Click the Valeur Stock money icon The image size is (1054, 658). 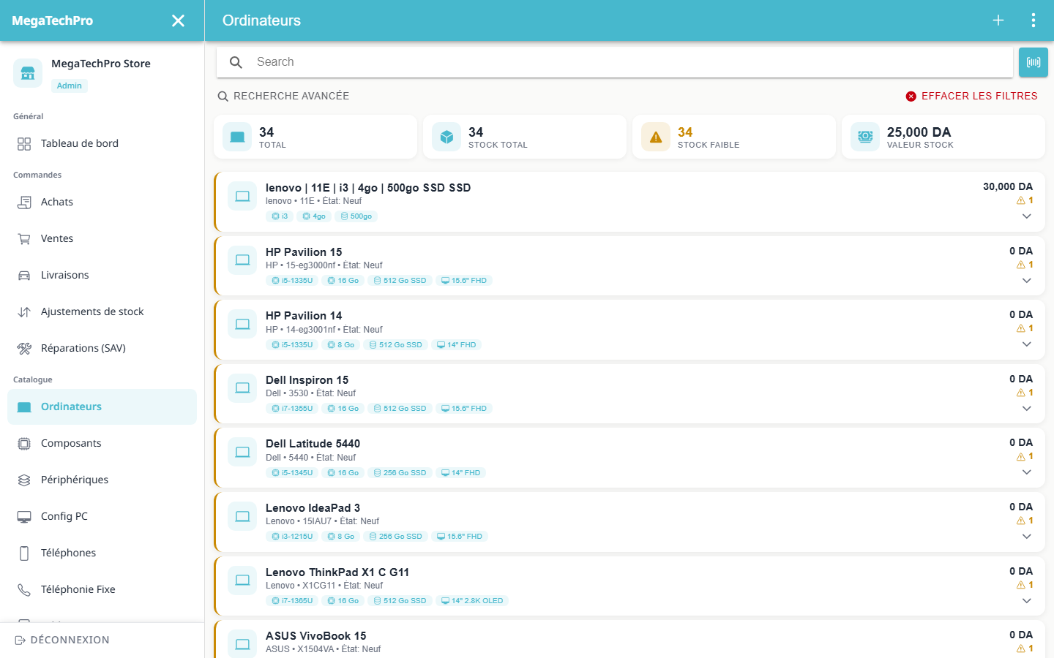[x=865, y=137]
